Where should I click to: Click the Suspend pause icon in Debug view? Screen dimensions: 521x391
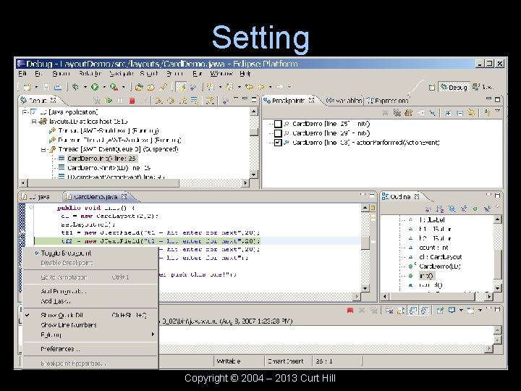120,100
